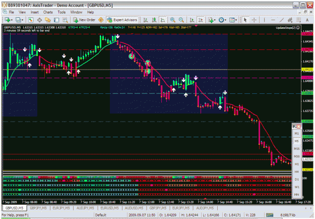The image size is (315, 219).
Task: Open the Charts menu
Action: [x=48, y=12]
